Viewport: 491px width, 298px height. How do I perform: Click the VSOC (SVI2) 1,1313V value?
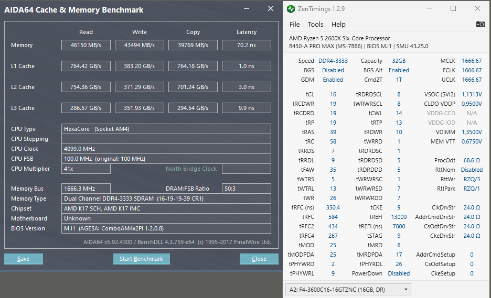click(472, 94)
